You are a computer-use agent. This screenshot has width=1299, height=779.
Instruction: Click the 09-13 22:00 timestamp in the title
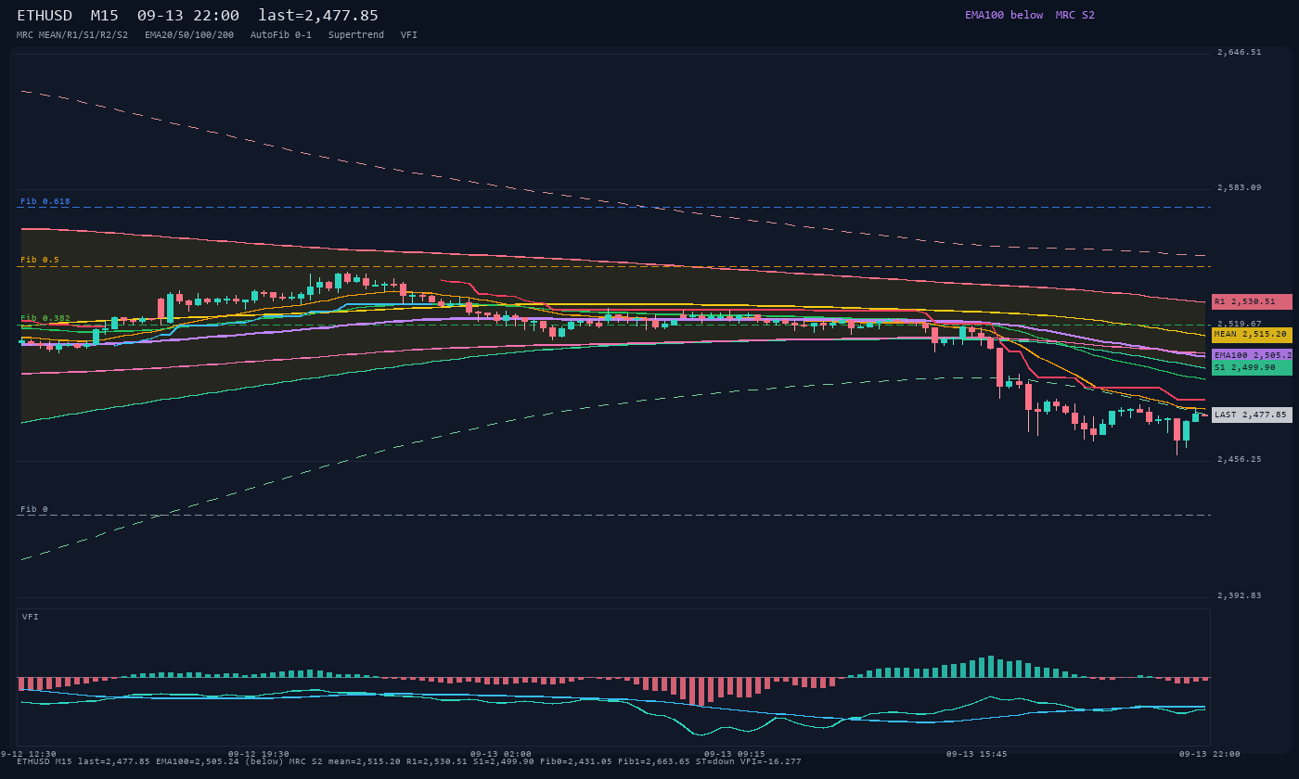187,16
